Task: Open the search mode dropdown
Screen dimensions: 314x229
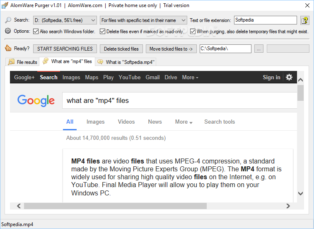Action: click(x=143, y=20)
